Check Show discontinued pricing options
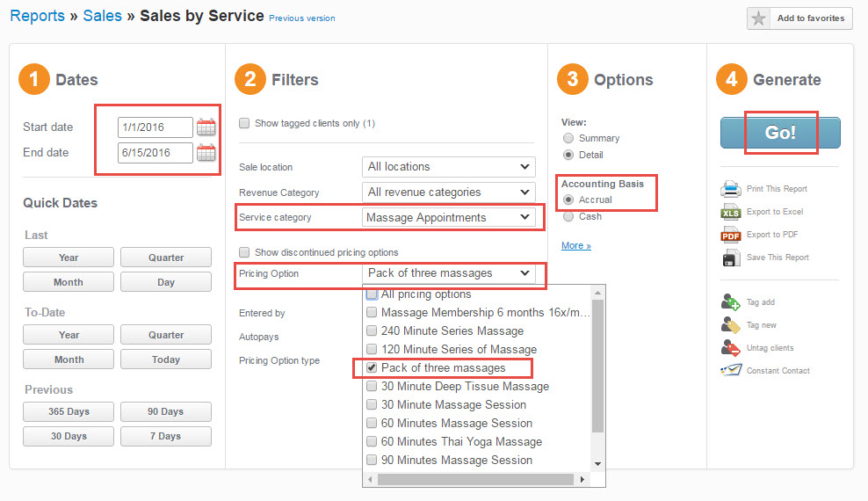Image resolution: width=868 pixels, height=501 pixels. tap(244, 252)
